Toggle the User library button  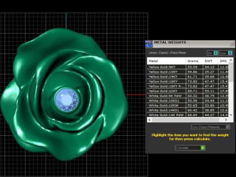226,53
